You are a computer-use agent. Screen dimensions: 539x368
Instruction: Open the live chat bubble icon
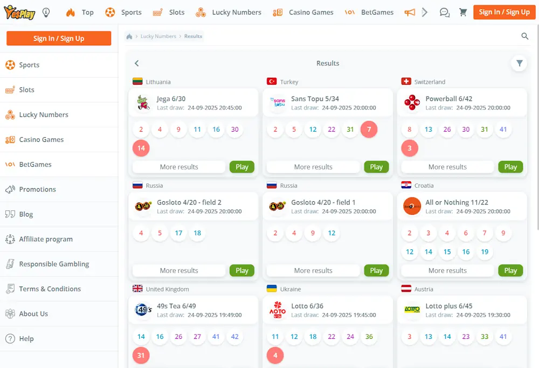click(x=444, y=12)
